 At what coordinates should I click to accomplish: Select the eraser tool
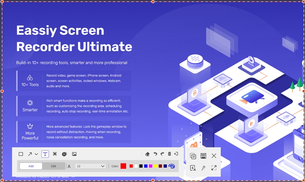coord(148,154)
